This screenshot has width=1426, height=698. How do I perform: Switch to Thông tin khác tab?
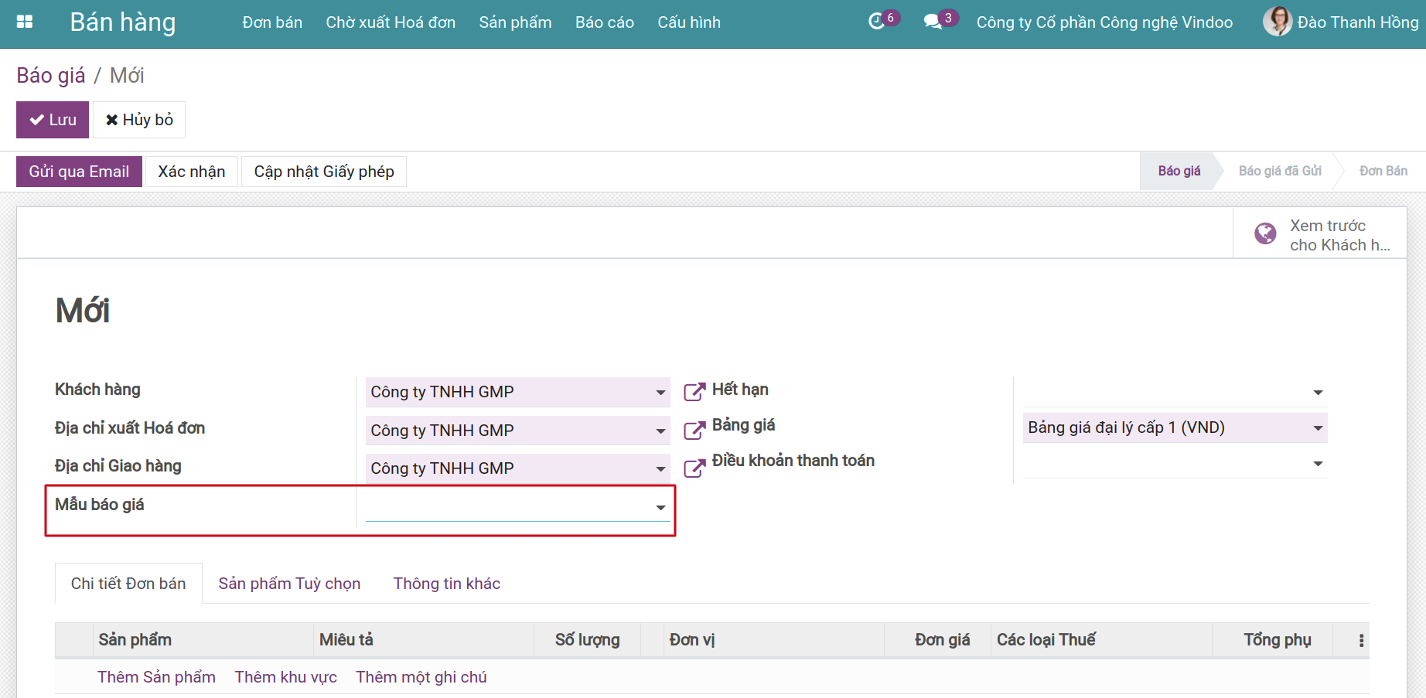pyautogui.click(x=446, y=584)
